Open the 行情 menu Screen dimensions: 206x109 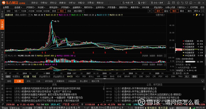point(44,3)
